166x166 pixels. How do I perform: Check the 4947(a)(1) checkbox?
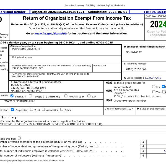tap(66, 96)
